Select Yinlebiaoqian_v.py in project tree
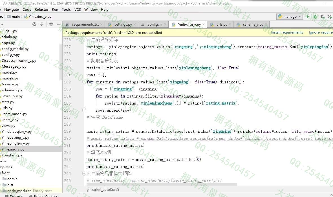The height and width of the screenshot is (197, 333). pyautogui.click(x=17, y=132)
